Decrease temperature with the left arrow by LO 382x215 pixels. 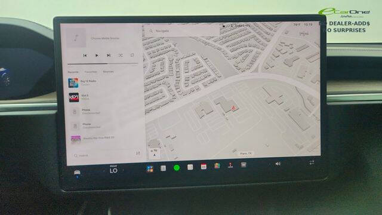[104, 171]
